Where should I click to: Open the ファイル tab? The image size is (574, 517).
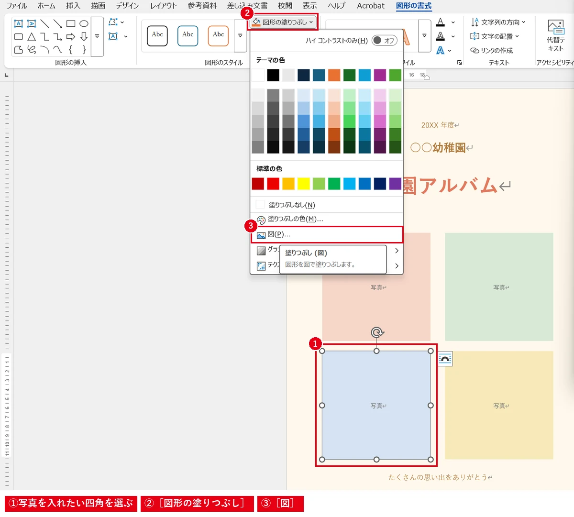(17, 6)
